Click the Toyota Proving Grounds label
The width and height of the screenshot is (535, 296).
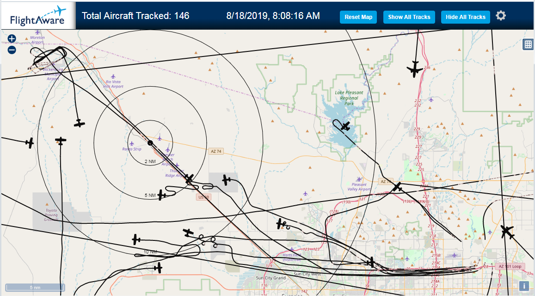51,215
